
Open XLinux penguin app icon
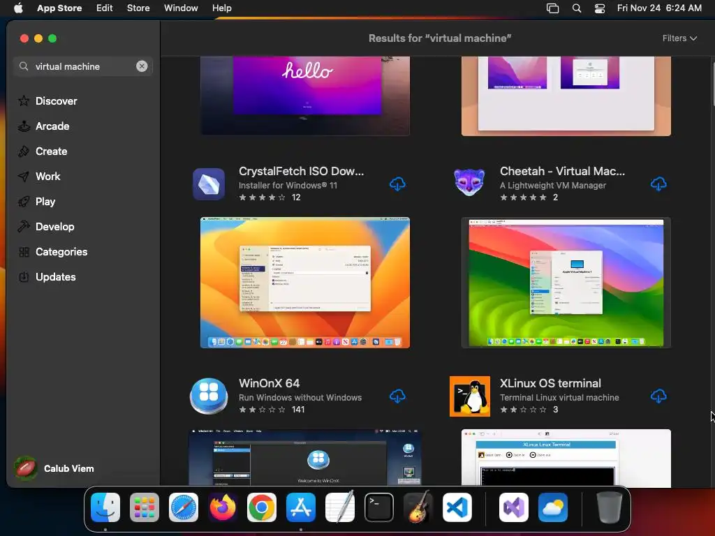coord(470,396)
